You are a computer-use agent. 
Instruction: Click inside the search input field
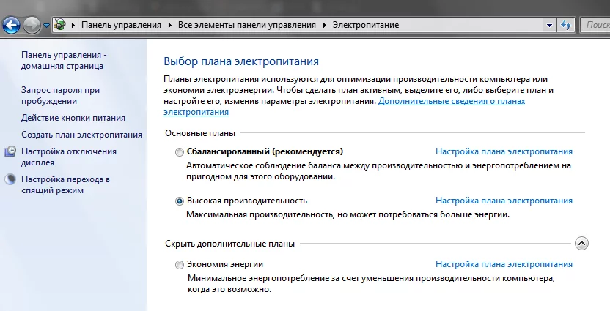(595, 25)
